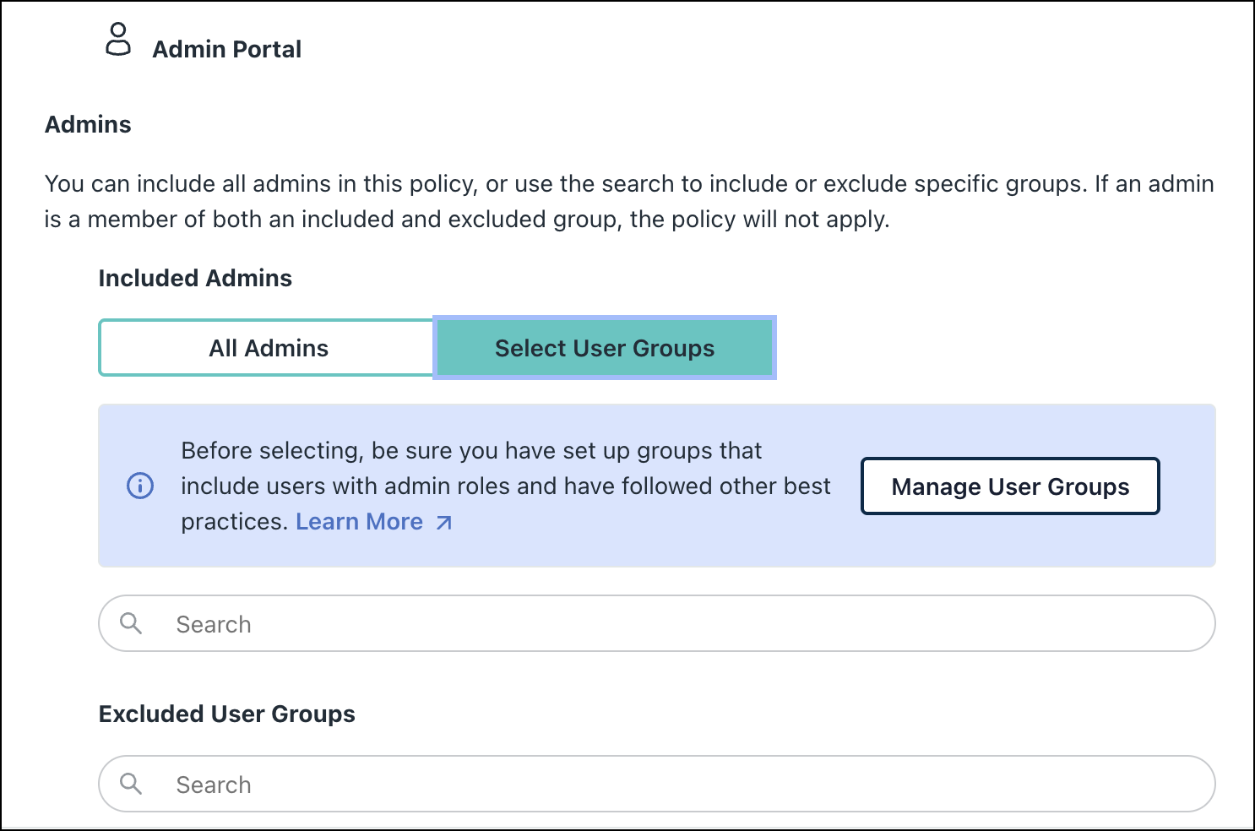This screenshot has height=831, width=1255.
Task: Click the Admins section heading
Action: [88, 124]
